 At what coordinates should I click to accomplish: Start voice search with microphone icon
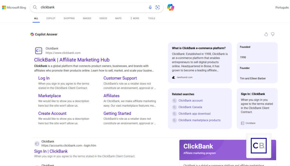tap(150, 7)
